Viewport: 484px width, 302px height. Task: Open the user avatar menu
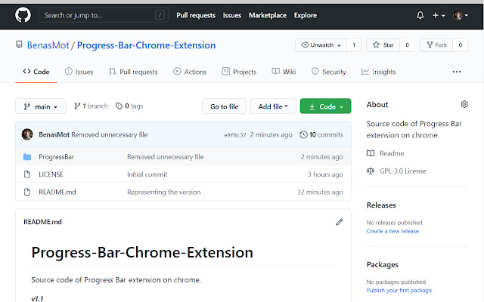[461, 15]
